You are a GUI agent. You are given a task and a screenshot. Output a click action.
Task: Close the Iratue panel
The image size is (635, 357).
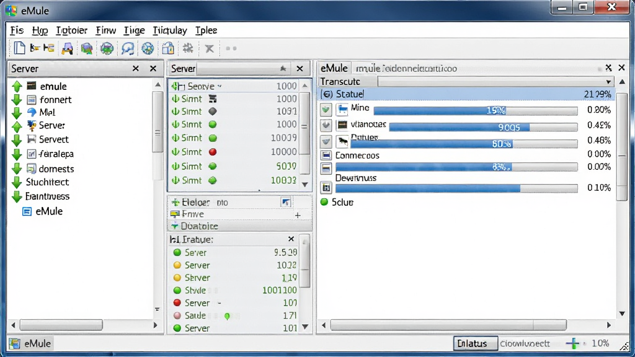click(x=291, y=239)
